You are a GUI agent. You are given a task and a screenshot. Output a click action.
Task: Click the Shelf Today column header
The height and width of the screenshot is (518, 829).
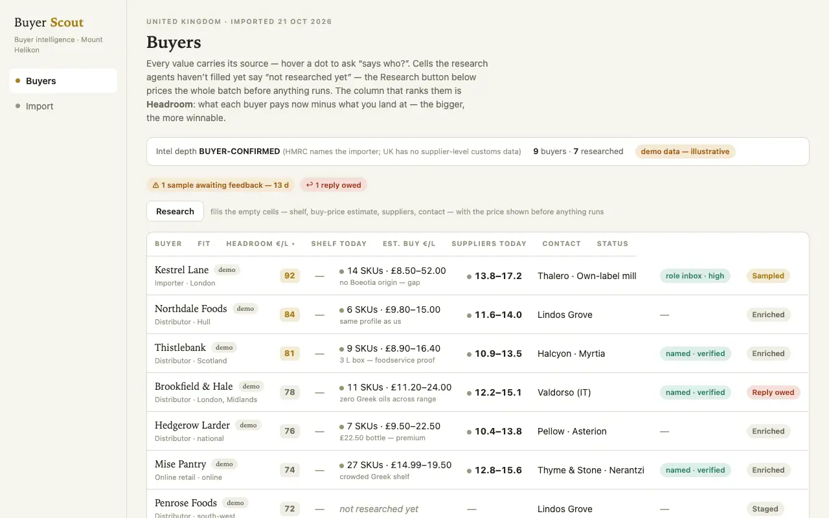coord(339,243)
